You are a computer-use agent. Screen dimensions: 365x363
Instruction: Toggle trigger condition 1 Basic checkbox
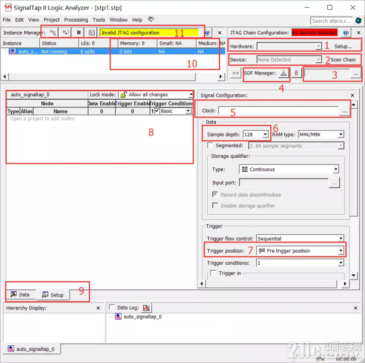point(157,111)
